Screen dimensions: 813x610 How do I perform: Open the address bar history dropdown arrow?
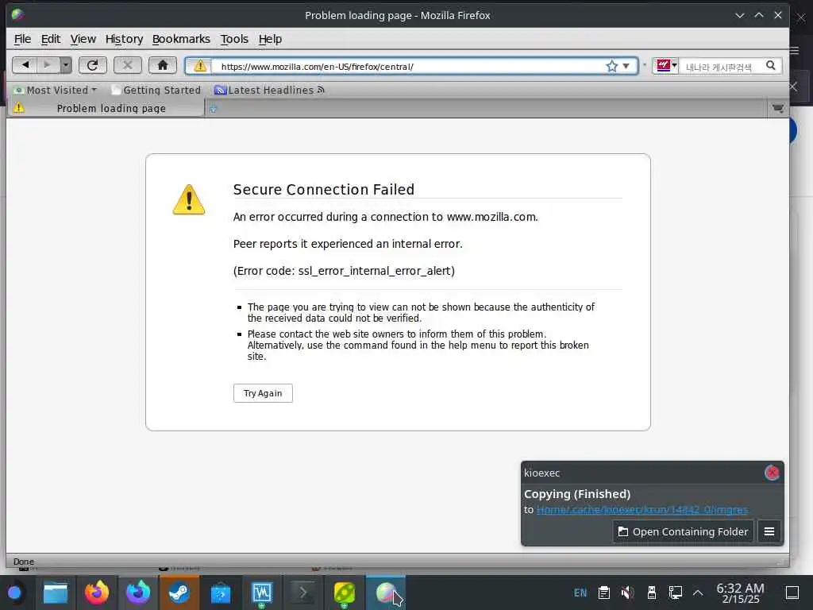coord(626,67)
